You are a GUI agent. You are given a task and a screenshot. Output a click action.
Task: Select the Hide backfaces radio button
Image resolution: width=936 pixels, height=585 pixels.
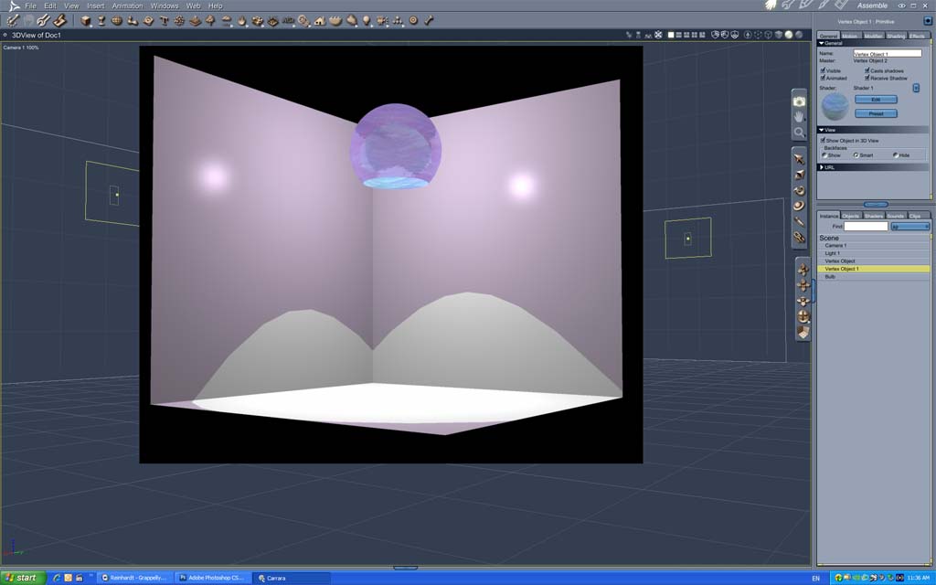[896, 155]
